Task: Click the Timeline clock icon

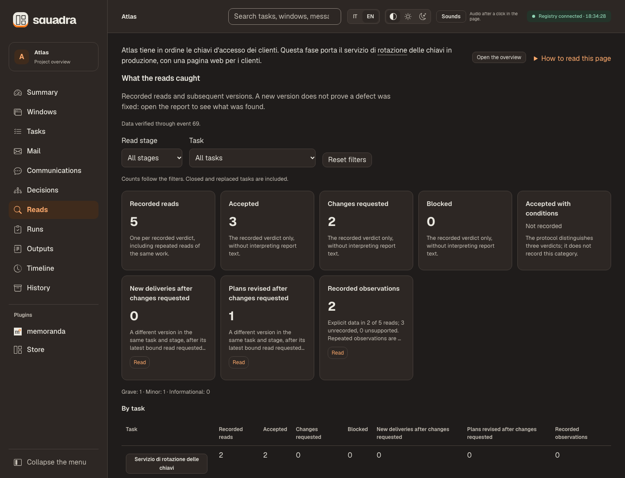Action: click(18, 269)
